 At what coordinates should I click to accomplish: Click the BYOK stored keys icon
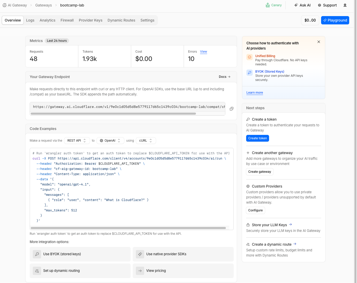coord(250,73)
